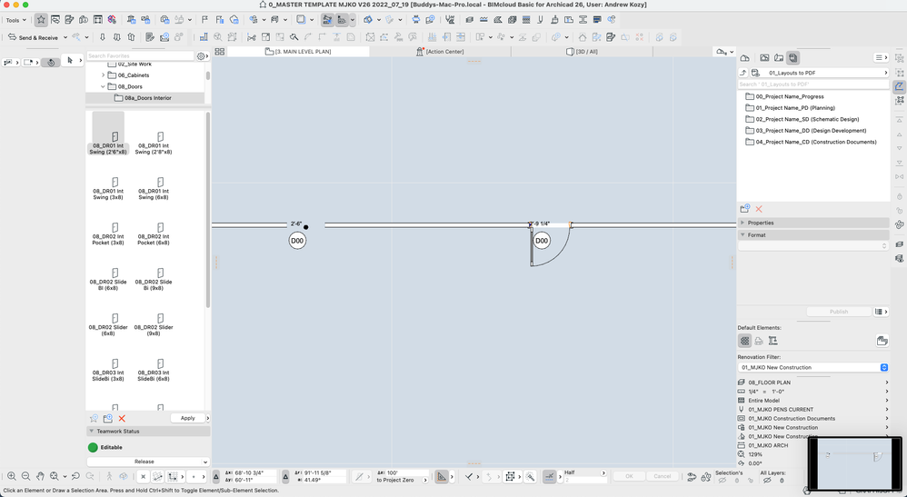
Task: Toggle the demolished elements default icon
Action: [759, 341]
